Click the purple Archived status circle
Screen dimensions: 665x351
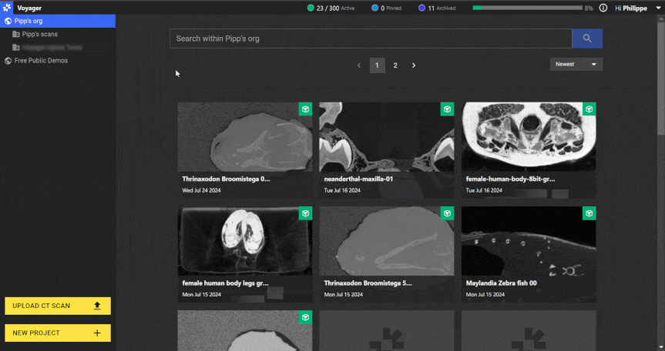422,8
